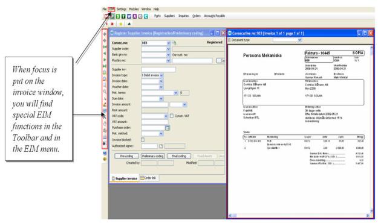Open the Parts menu
Viewport: 378px width, 223px height.
point(157,16)
